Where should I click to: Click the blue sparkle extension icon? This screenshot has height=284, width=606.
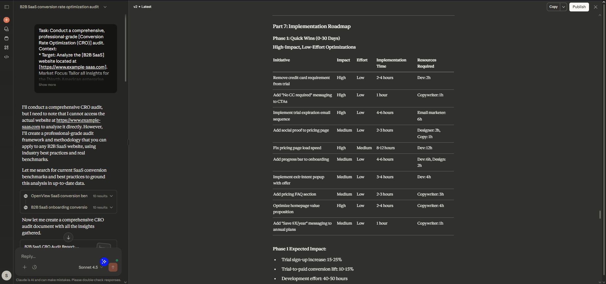point(104,261)
